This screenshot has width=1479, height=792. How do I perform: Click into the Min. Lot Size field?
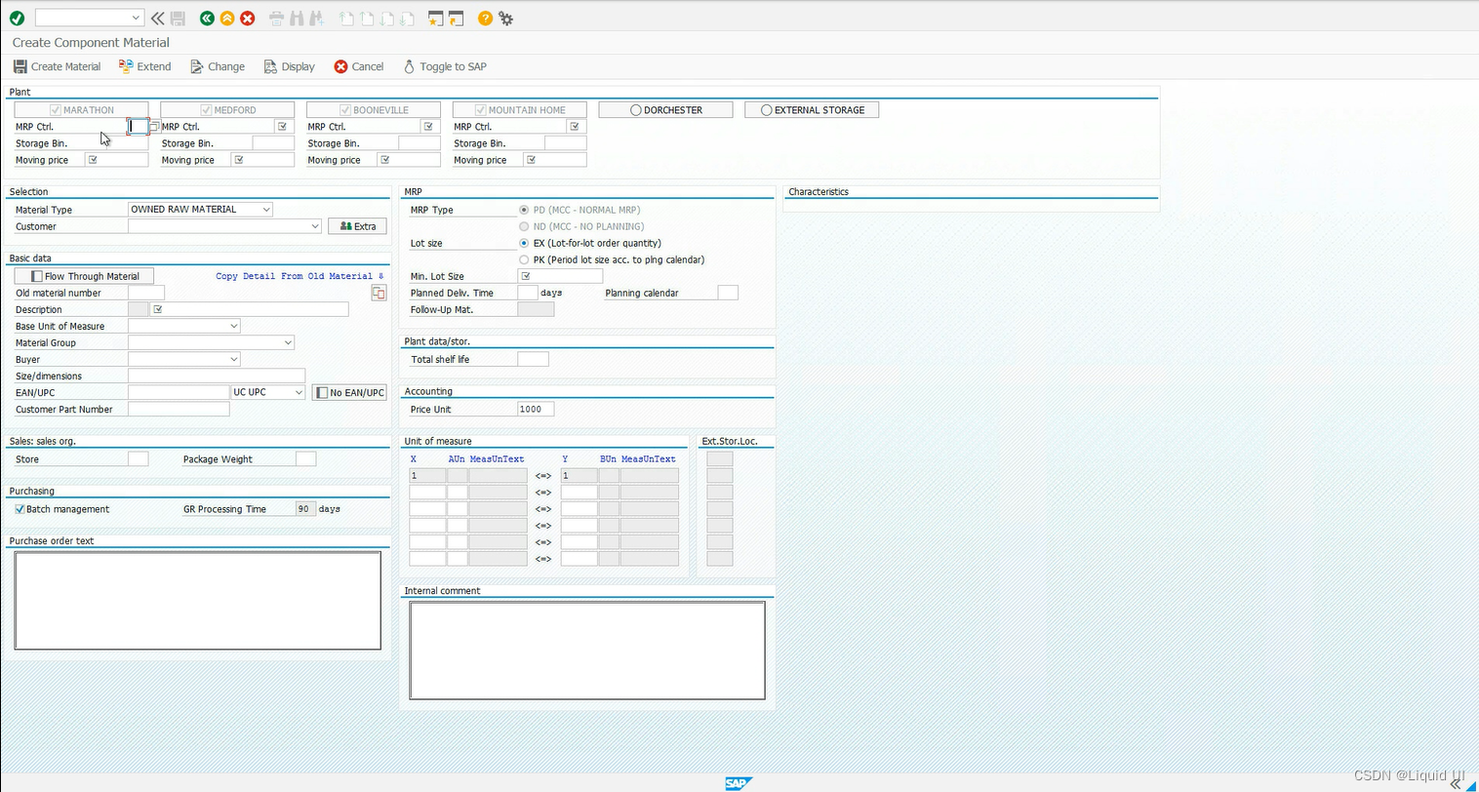point(560,276)
